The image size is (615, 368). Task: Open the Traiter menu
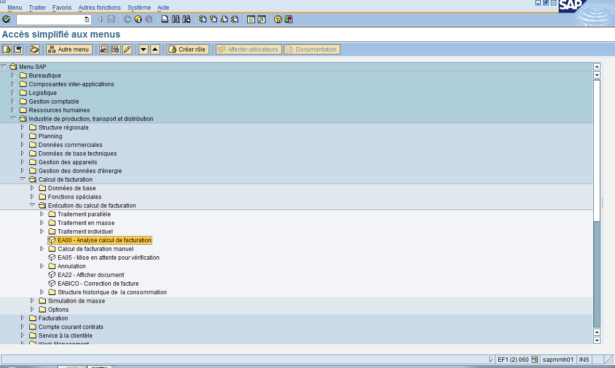37,8
